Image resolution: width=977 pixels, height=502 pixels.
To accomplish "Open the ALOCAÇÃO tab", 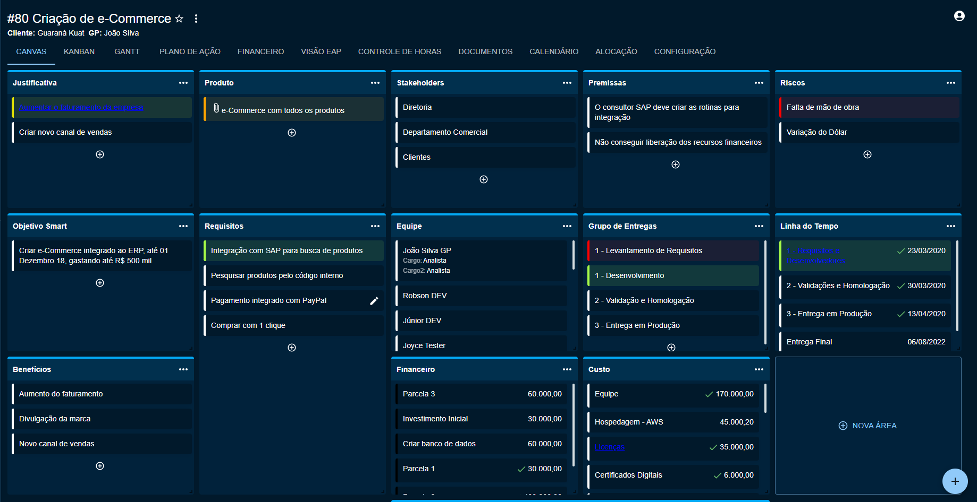I will tap(616, 51).
